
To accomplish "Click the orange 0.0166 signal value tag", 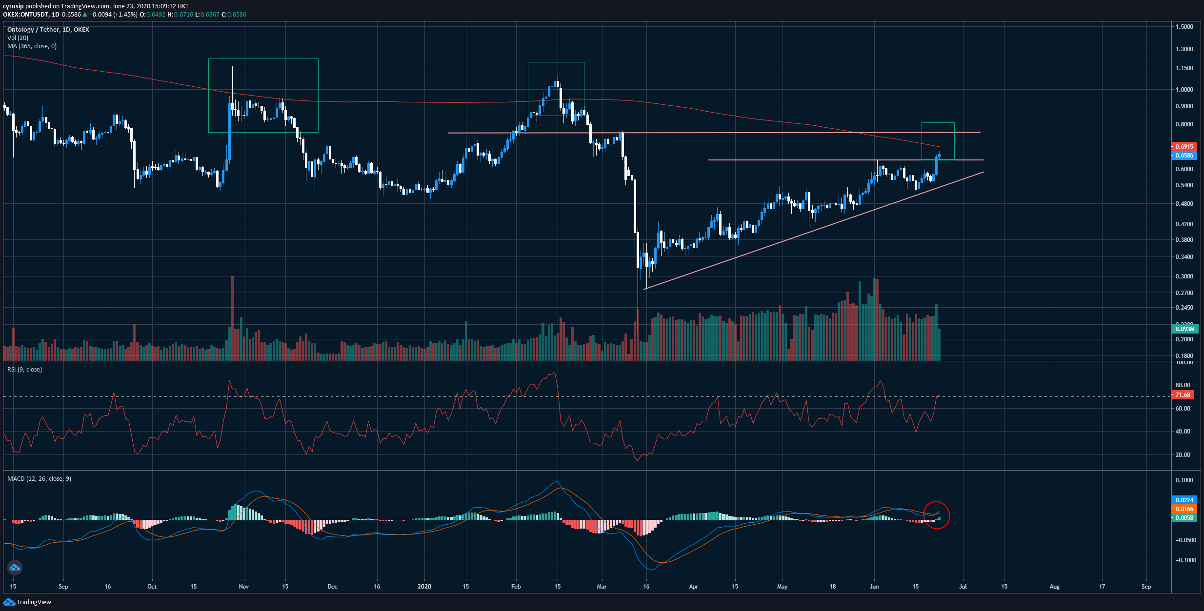I will pos(1184,509).
